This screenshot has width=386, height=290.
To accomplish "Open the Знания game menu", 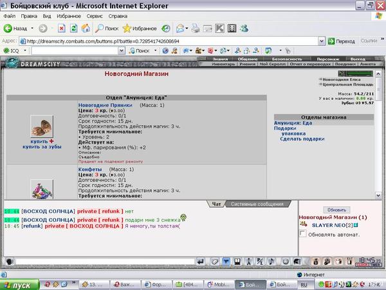I will 220,59.
